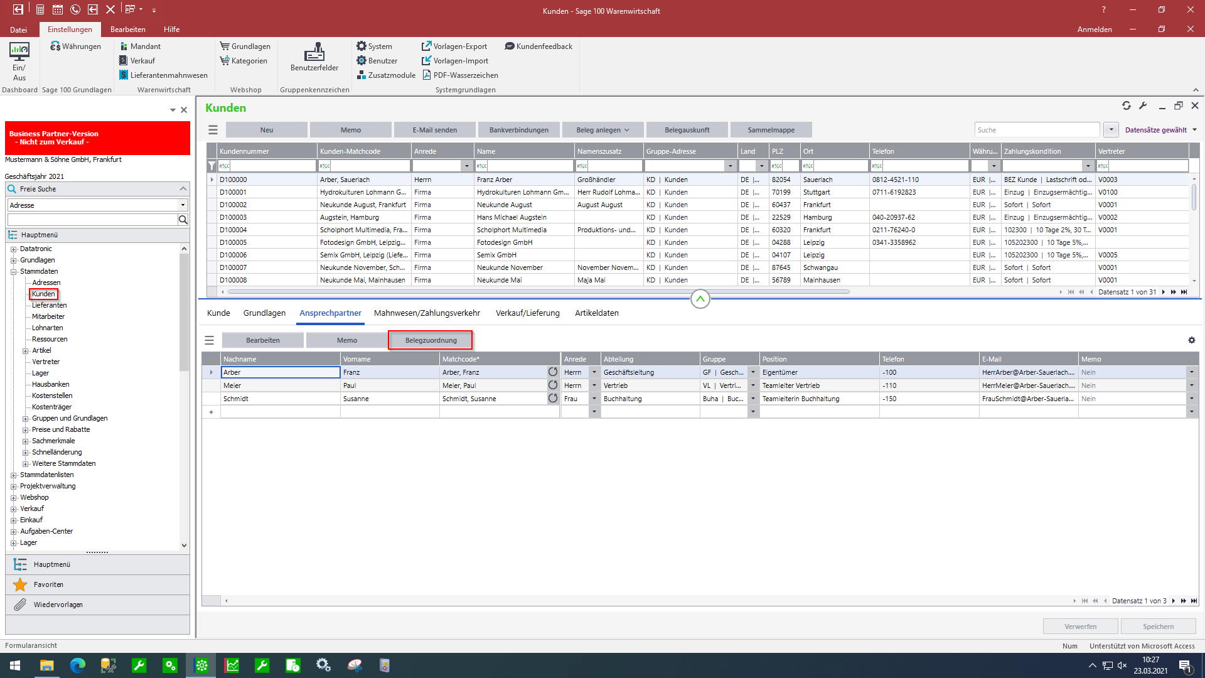Expand Artikel tree node
This screenshot has width=1205, height=678.
point(26,351)
